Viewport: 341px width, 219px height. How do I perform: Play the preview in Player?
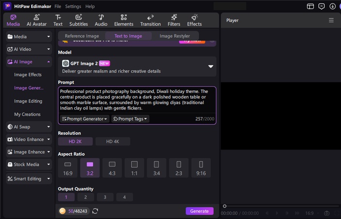click(x=277, y=213)
